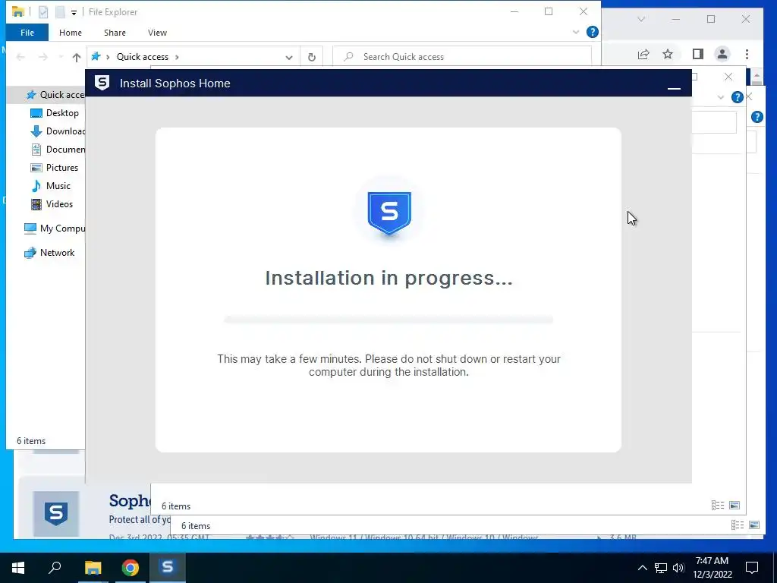Click the large Sophos shield in installer
Viewport: 777px width, 583px height.
pos(389,213)
